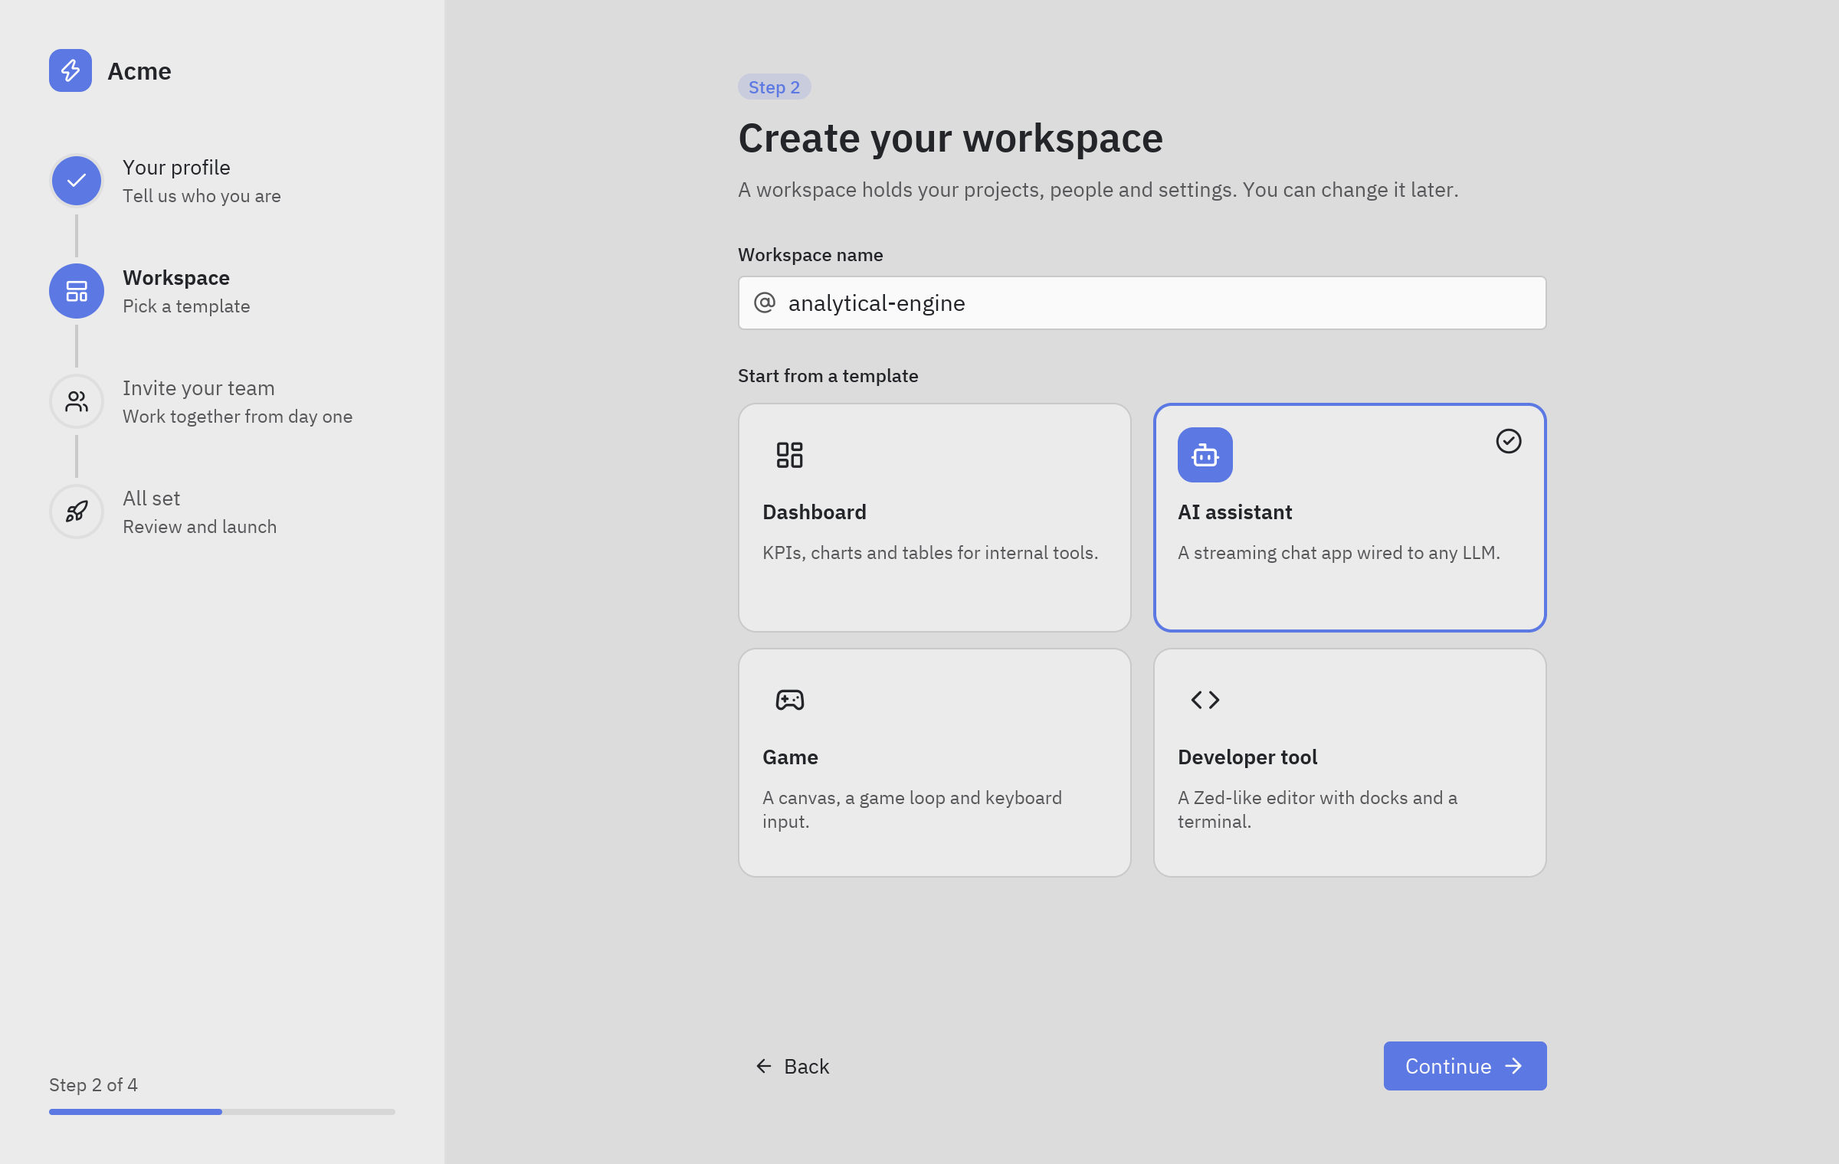1839x1164 pixels.
Task: Click the Acme lightning bolt logo
Action: coord(70,70)
